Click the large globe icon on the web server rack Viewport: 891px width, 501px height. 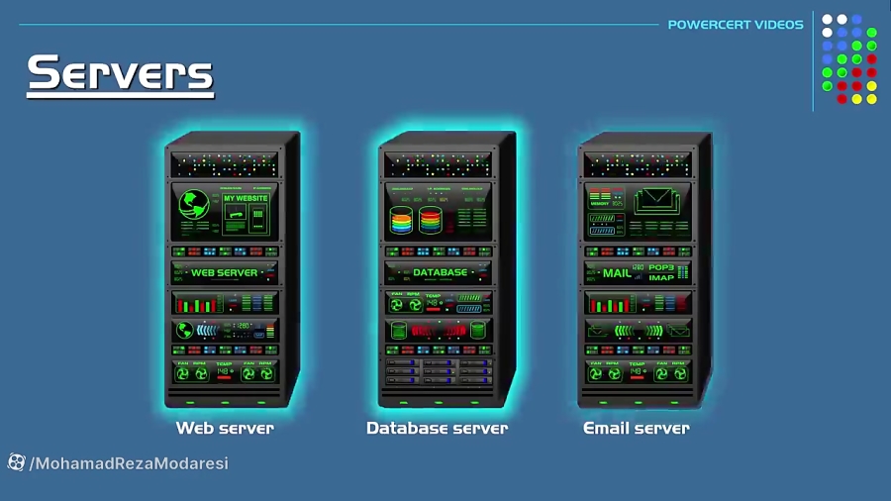click(194, 205)
